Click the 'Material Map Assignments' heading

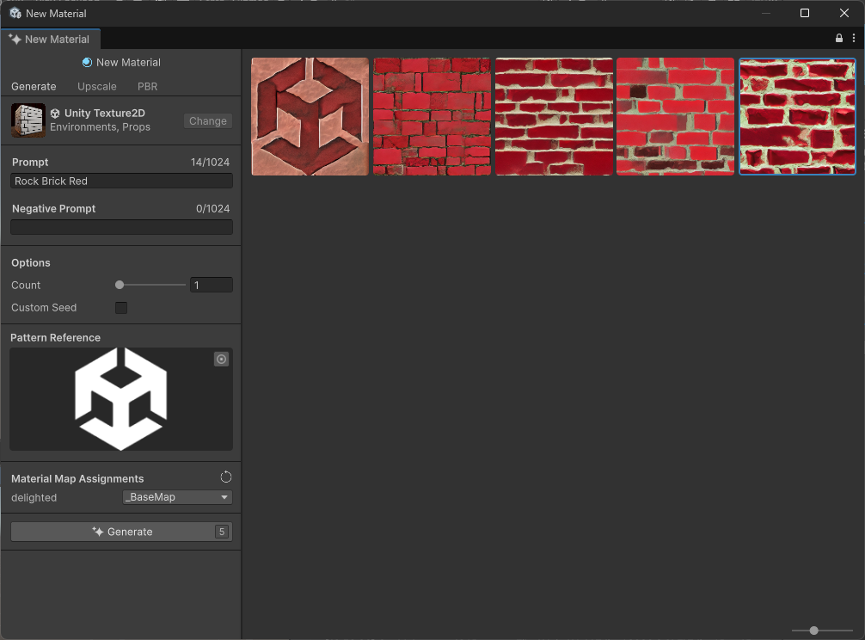click(x=77, y=479)
